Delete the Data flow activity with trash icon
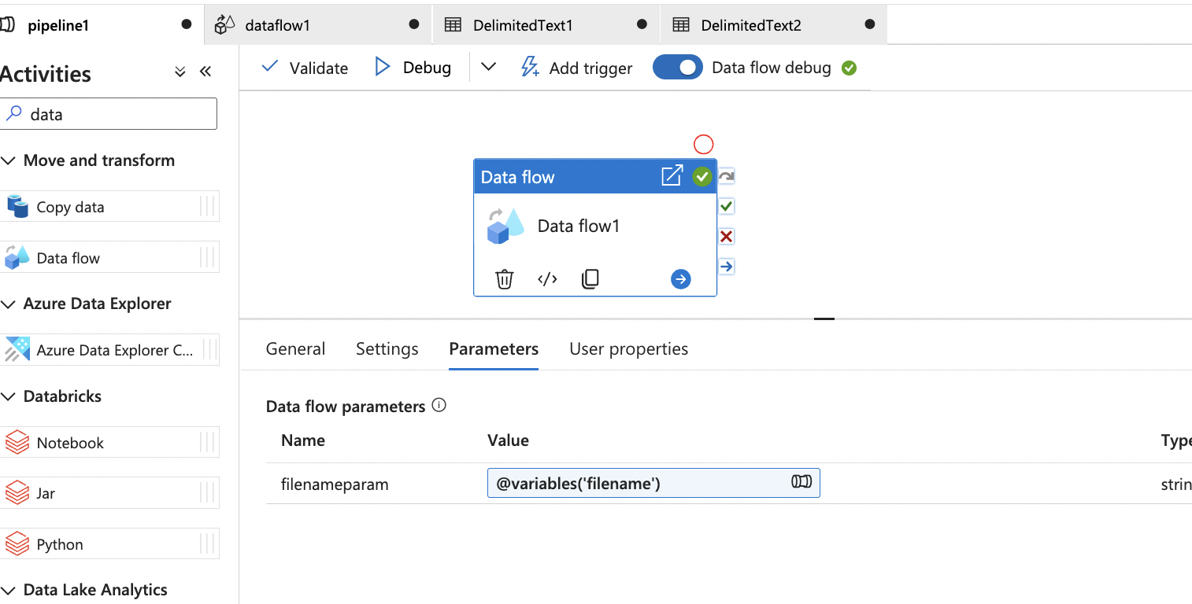Image resolution: width=1192 pixels, height=604 pixels. [x=505, y=279]
